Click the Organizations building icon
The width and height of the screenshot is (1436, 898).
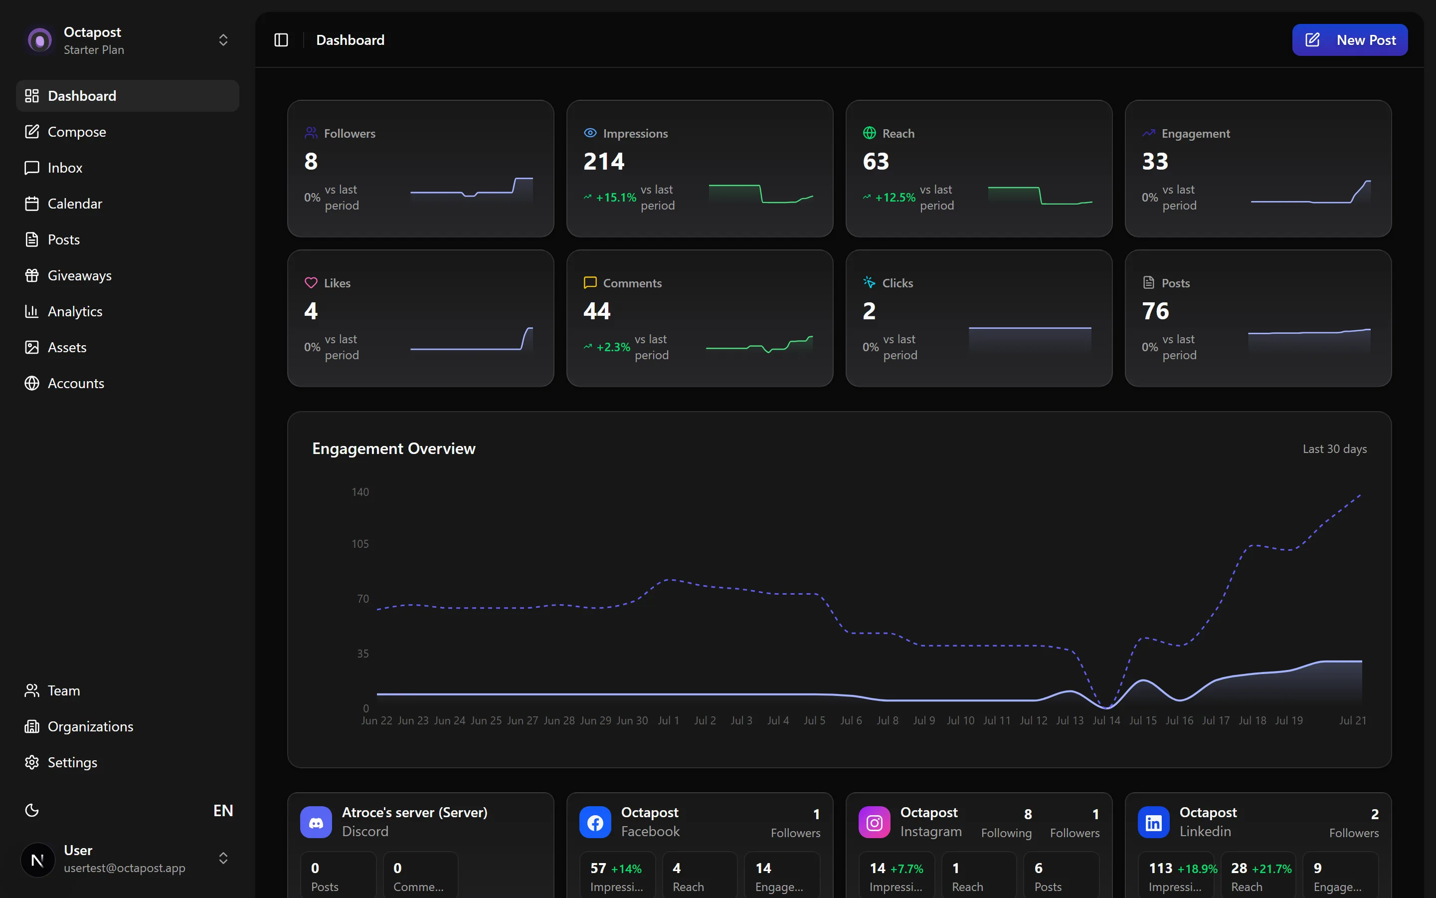[x=32, y=726]
